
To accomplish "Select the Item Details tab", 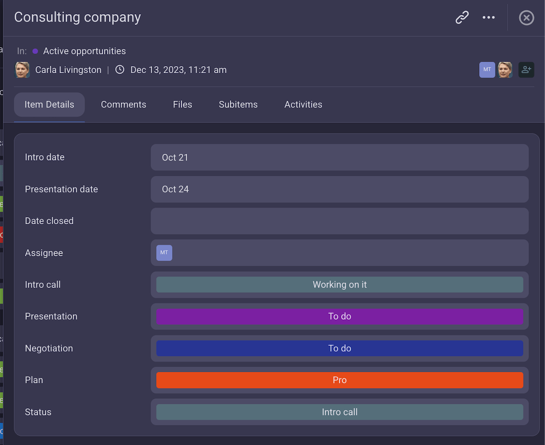I will (x=49, y=105).
